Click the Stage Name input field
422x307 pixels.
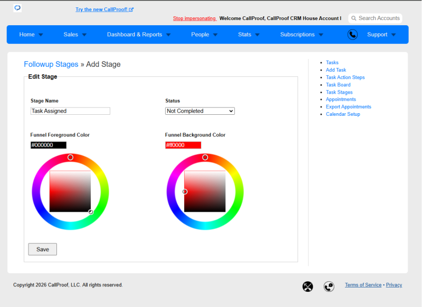tap(70, 111)
